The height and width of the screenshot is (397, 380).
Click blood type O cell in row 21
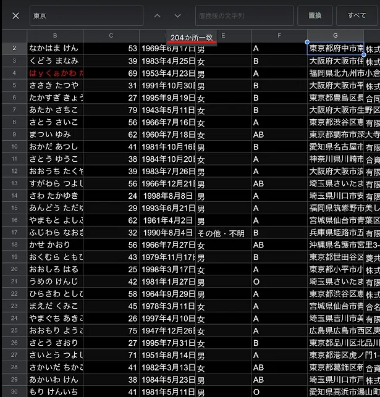279,282
